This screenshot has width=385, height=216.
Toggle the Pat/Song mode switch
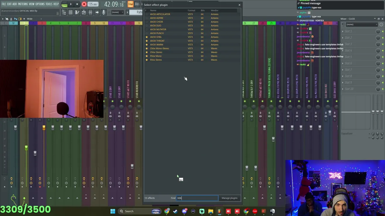[64, 4]
